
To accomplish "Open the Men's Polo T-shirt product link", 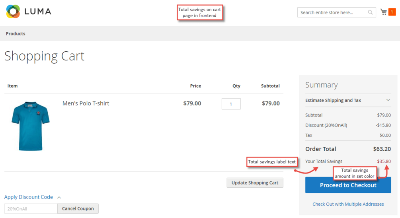I will [x=86, y=103].
